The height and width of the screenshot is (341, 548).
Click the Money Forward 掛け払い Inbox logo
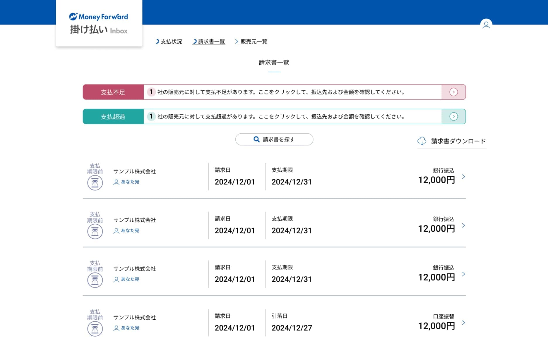99,23
